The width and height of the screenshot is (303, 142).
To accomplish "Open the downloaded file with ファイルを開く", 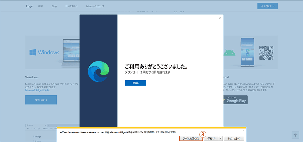I will click(x=191, y=138).
